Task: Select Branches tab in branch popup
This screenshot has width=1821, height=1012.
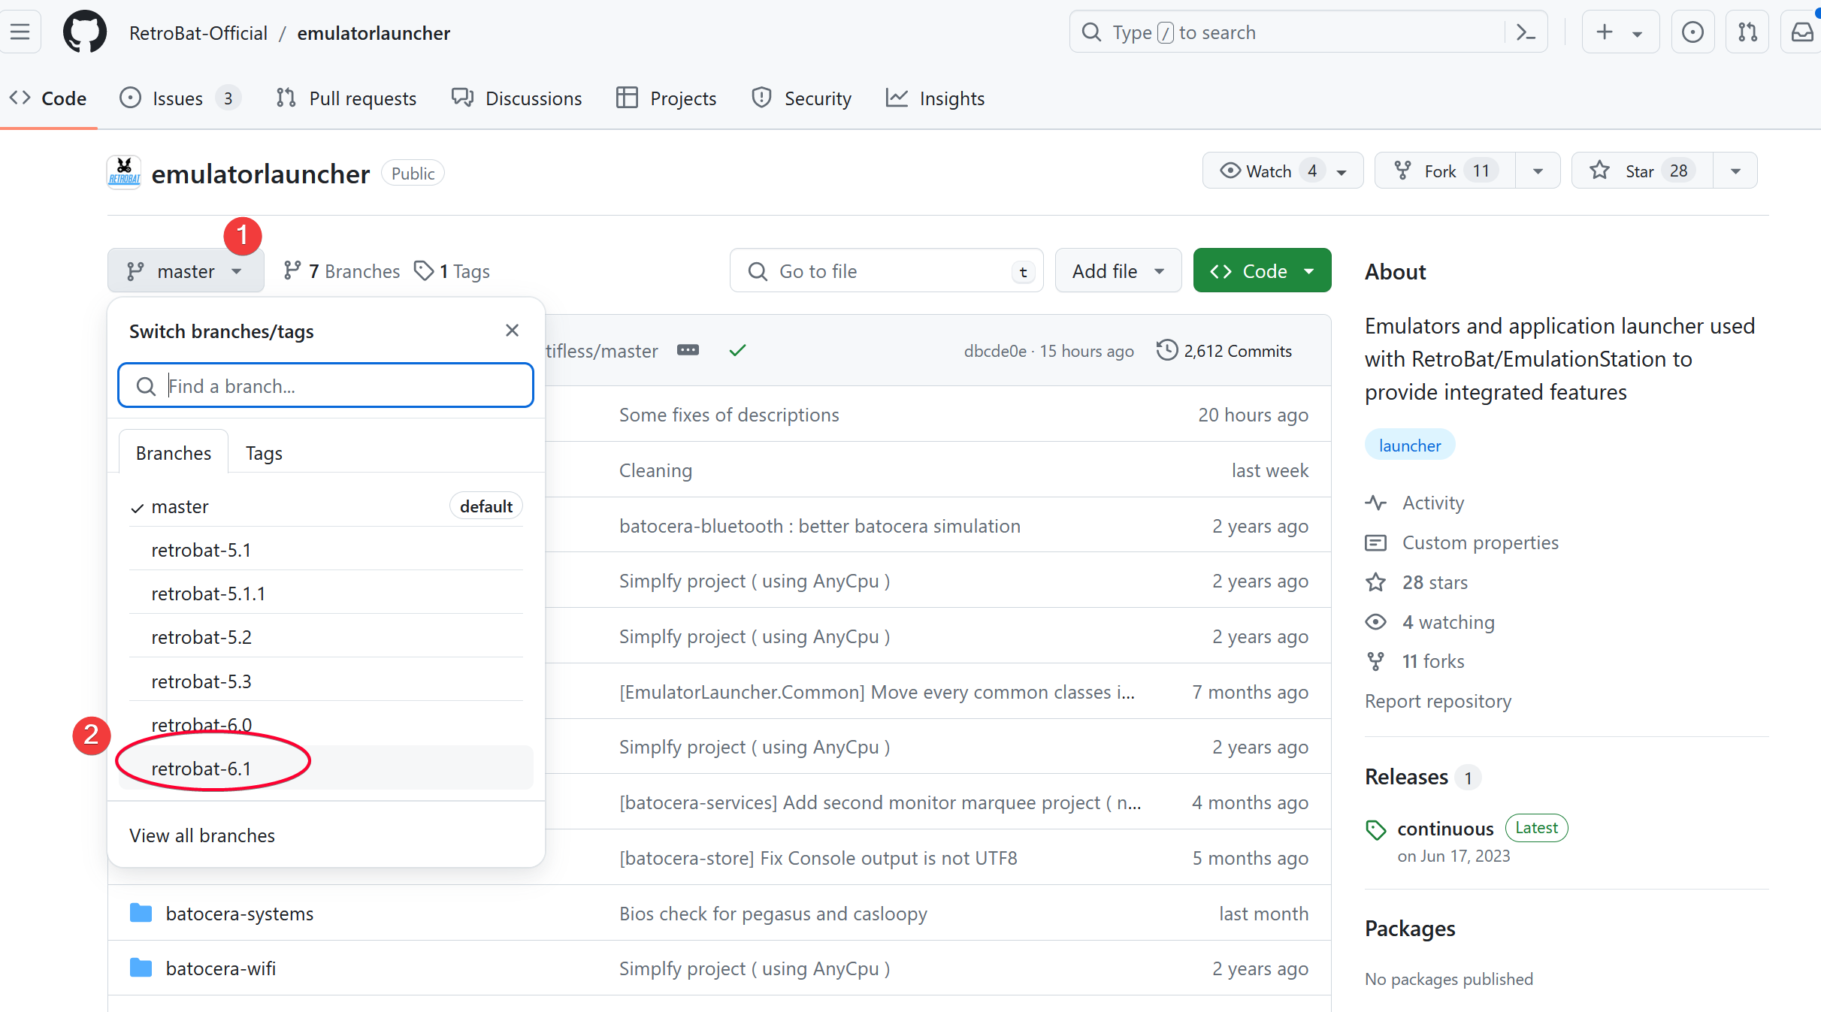Action: 174,453
